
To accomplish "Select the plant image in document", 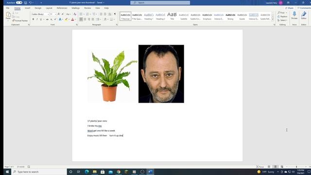I will point(112,76).
